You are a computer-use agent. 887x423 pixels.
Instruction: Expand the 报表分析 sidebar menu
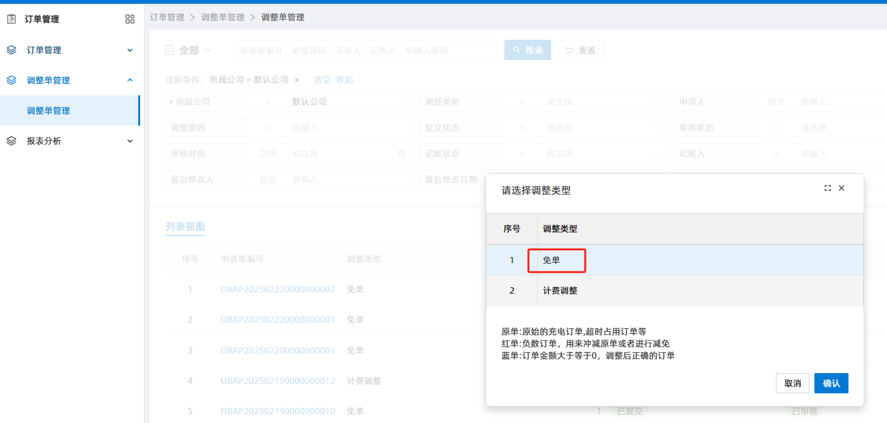[x=130, y=141]
